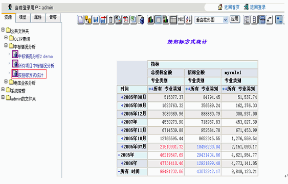Collapse the 公共文件夹 root folder

tap(3, 30)
